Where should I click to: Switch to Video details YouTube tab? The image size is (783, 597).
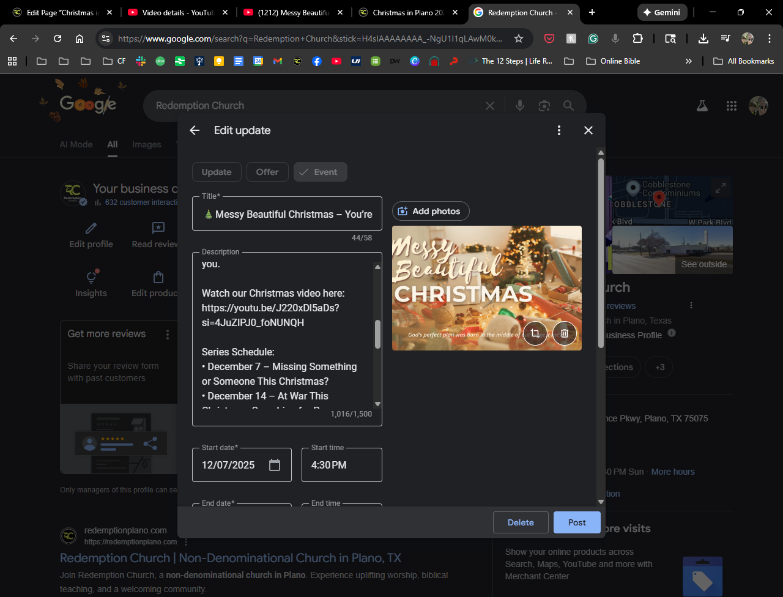[177, 12]
